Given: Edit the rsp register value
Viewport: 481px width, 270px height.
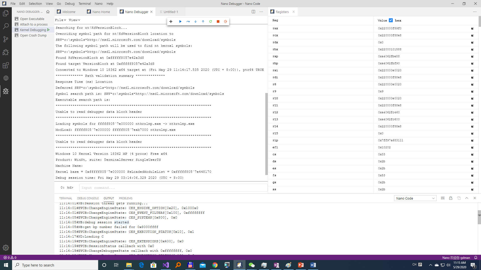Looking at the screenshot, I should [x=472, y=56].
